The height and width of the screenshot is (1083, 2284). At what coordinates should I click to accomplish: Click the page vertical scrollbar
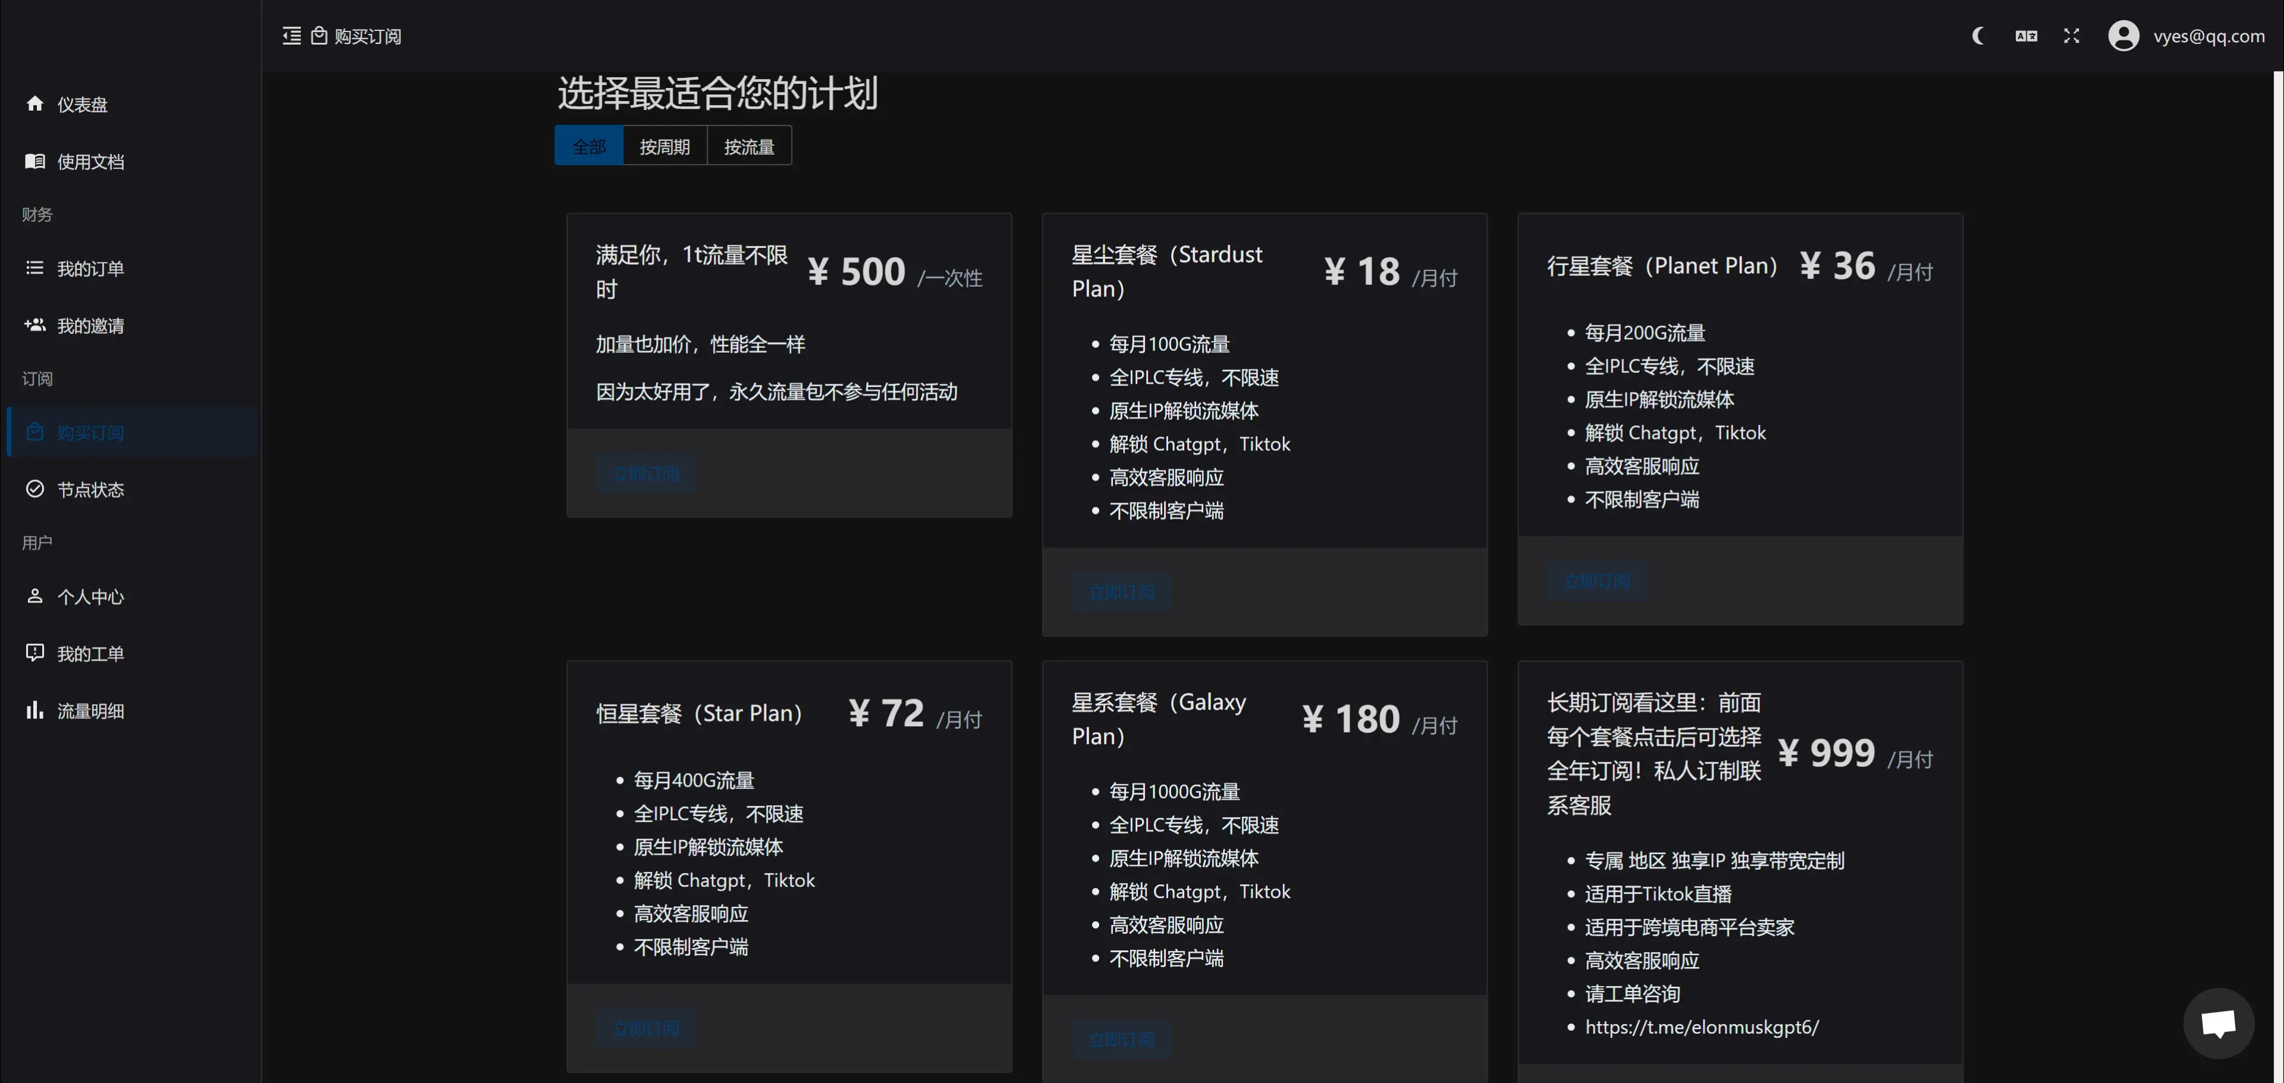(x=2278, y=576)
